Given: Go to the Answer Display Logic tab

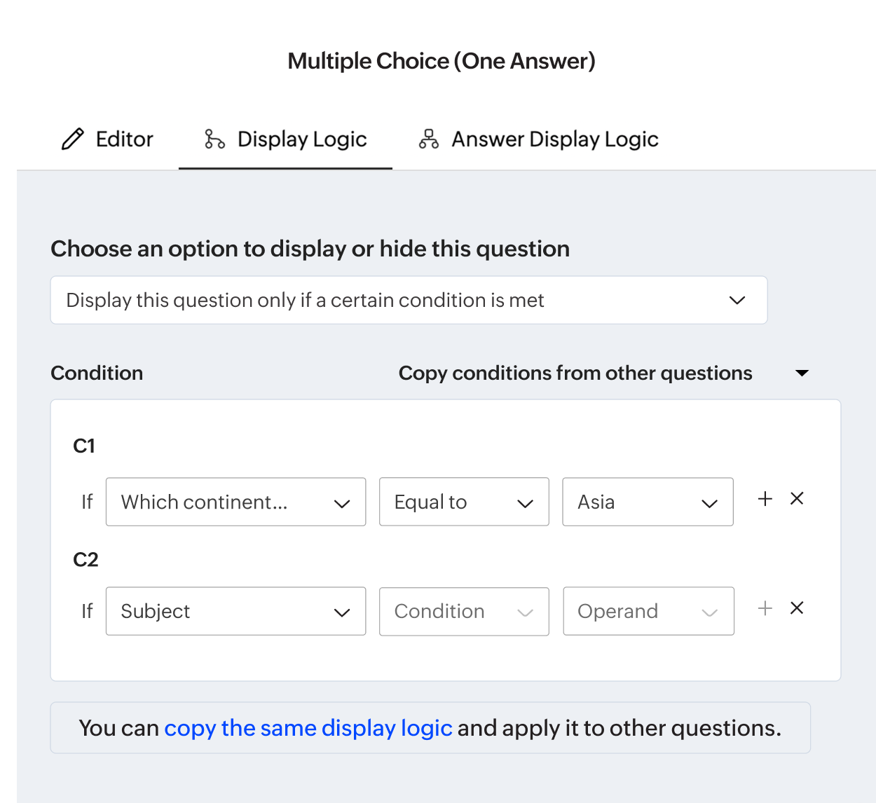Looking at the screenshot, I should point(554,139).
